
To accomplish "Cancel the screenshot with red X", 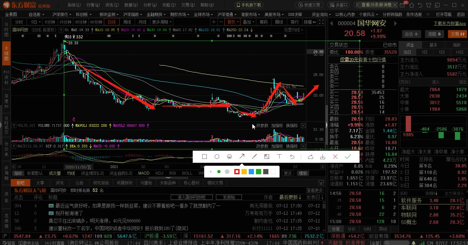I will [335, 157].
